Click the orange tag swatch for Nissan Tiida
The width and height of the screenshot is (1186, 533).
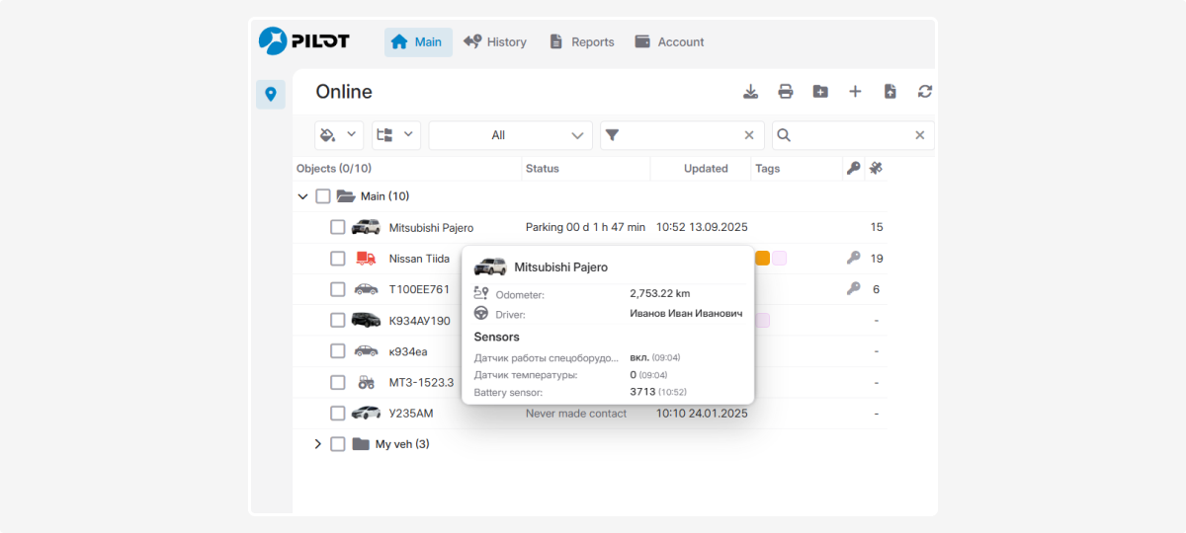763,259
